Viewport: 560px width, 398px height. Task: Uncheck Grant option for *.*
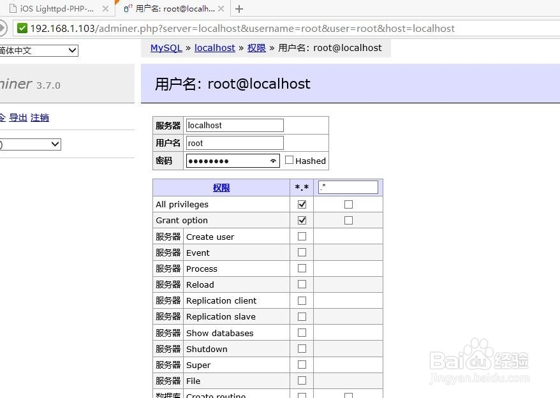click(302, 220)
